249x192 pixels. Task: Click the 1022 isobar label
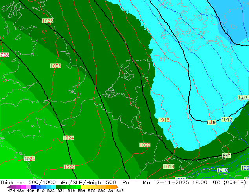[x=69, y=167]
